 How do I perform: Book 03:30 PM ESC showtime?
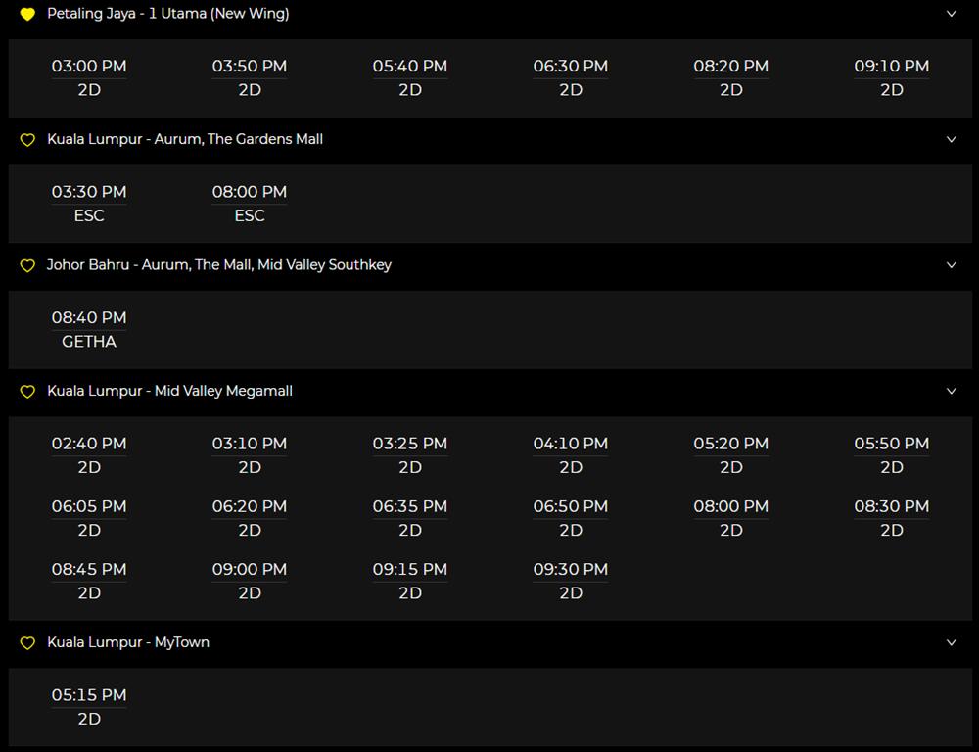89,203
